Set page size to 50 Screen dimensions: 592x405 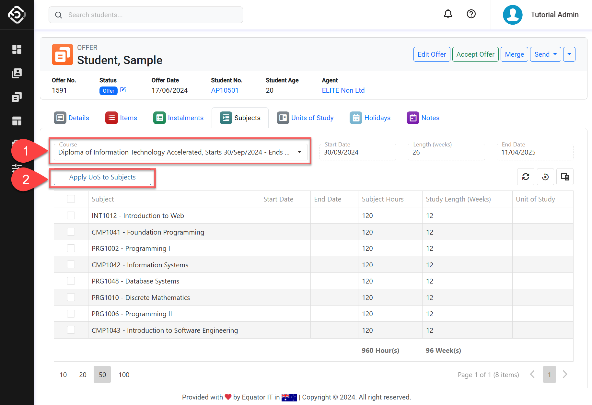point(102,375)
